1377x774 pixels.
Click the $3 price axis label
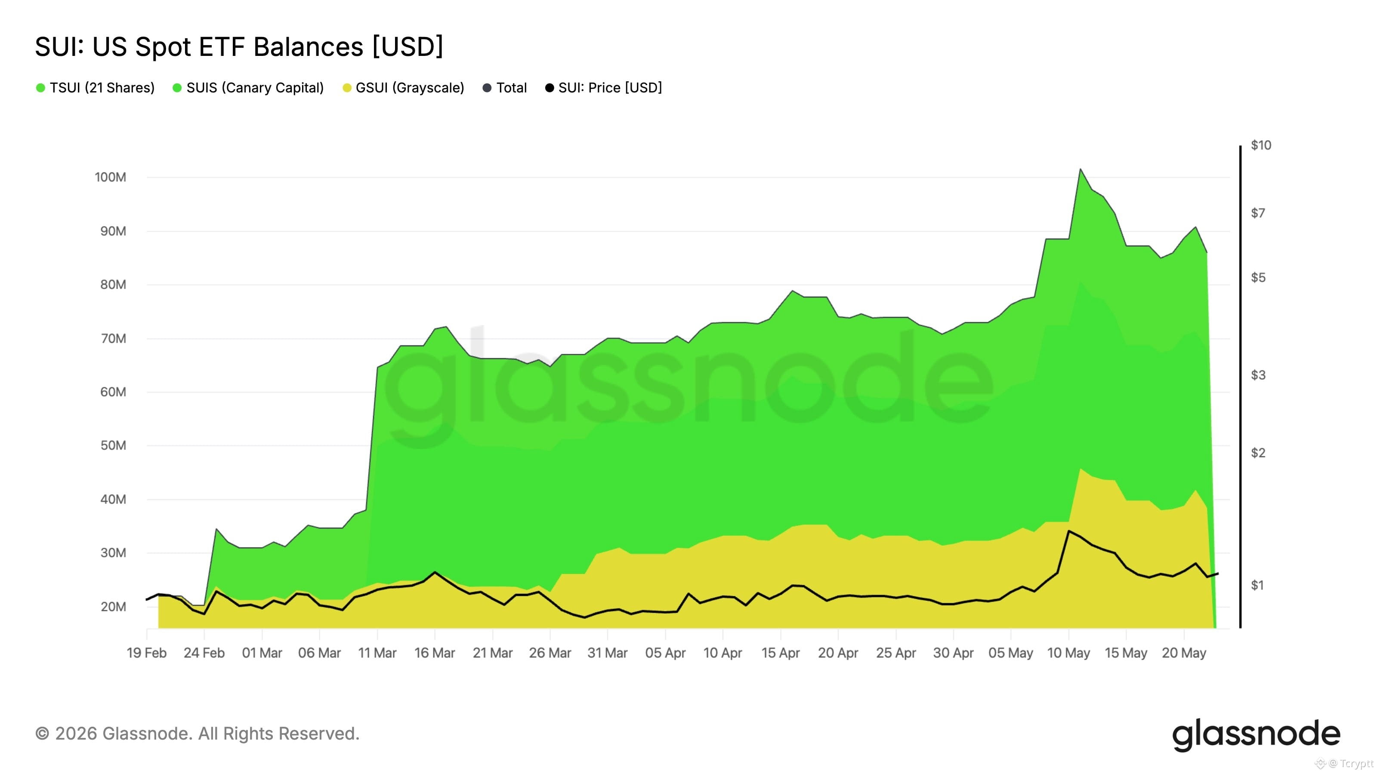click(1258, 375)
